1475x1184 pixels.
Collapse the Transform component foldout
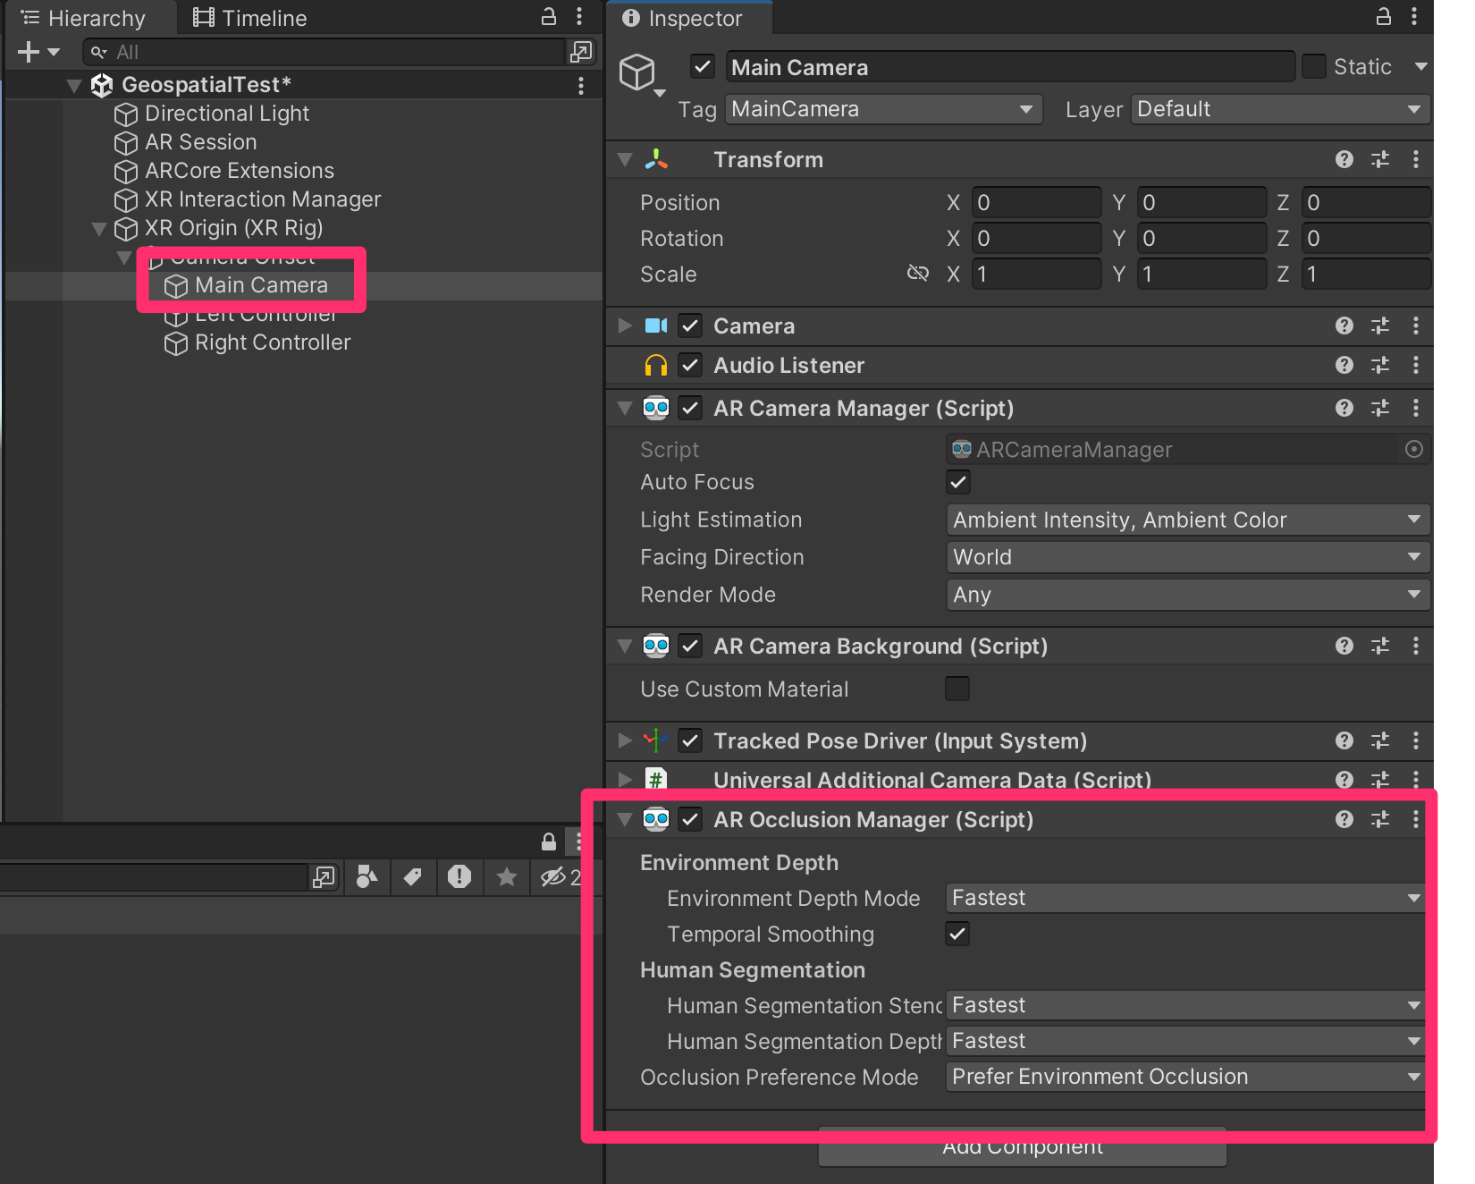click(625, 160)
